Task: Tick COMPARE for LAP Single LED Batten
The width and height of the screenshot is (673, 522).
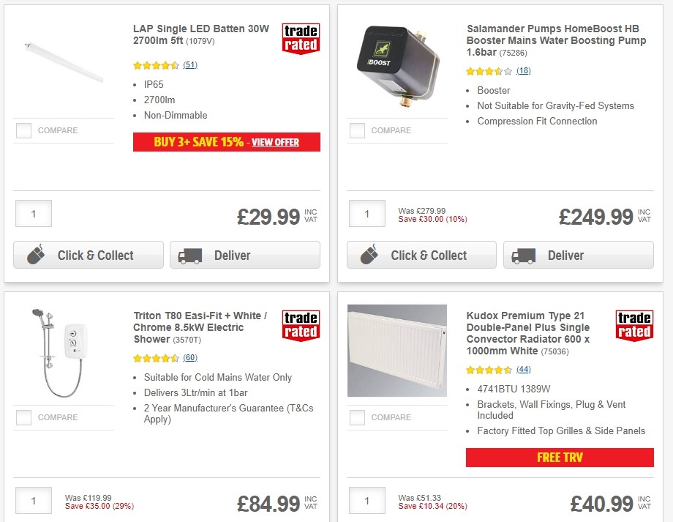Action: pos(23,130)
